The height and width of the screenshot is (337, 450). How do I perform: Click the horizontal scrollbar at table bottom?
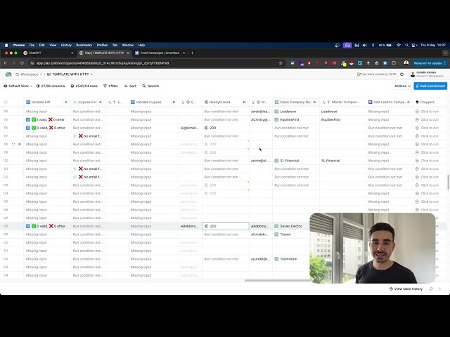pyautogui.click(x=274, y=280)
